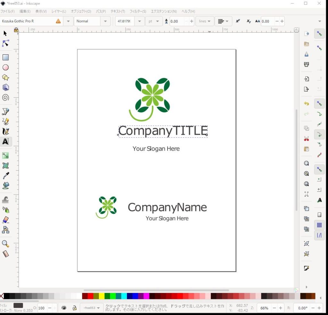The width and height of the screenshot is (328, 315).
Task: Select the Selector arrow tool
Action: [5, 33]
